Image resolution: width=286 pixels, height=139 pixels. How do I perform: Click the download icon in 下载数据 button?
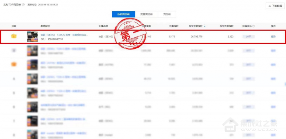coord(270,6)
